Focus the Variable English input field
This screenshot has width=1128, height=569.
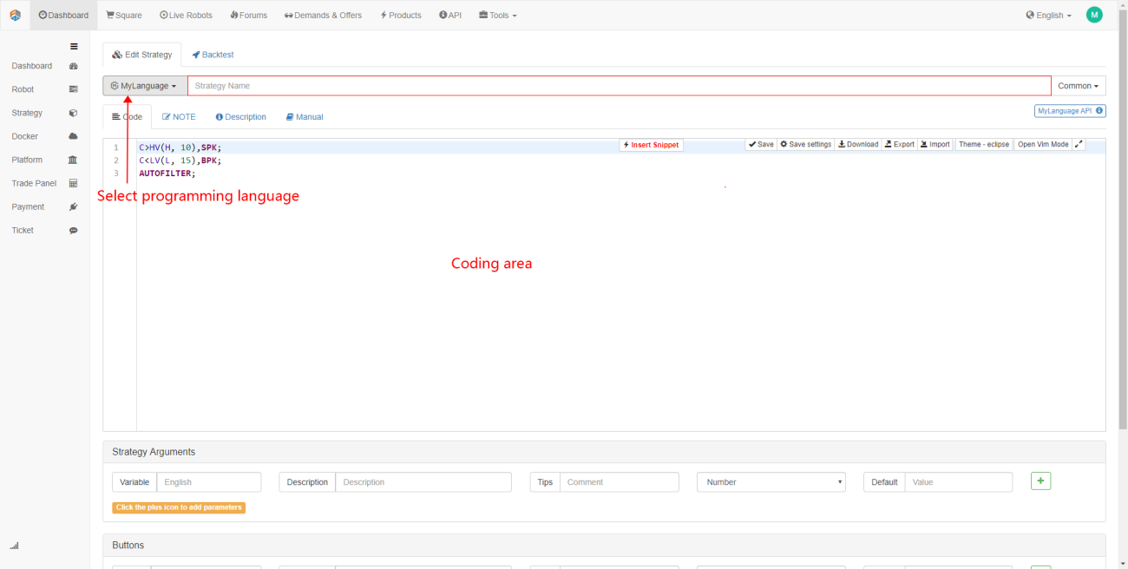[x=208, y=482]
